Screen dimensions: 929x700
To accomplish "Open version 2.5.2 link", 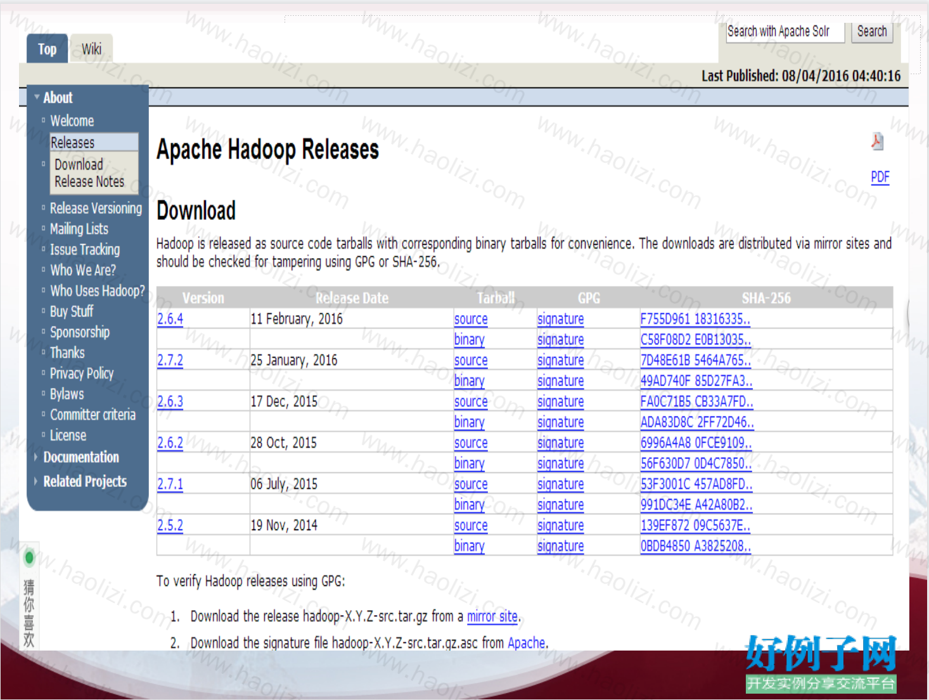I will coord(170,525).
